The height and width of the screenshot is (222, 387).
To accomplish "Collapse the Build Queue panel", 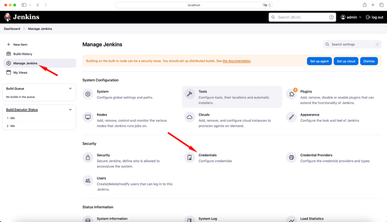I will [70, 89].
